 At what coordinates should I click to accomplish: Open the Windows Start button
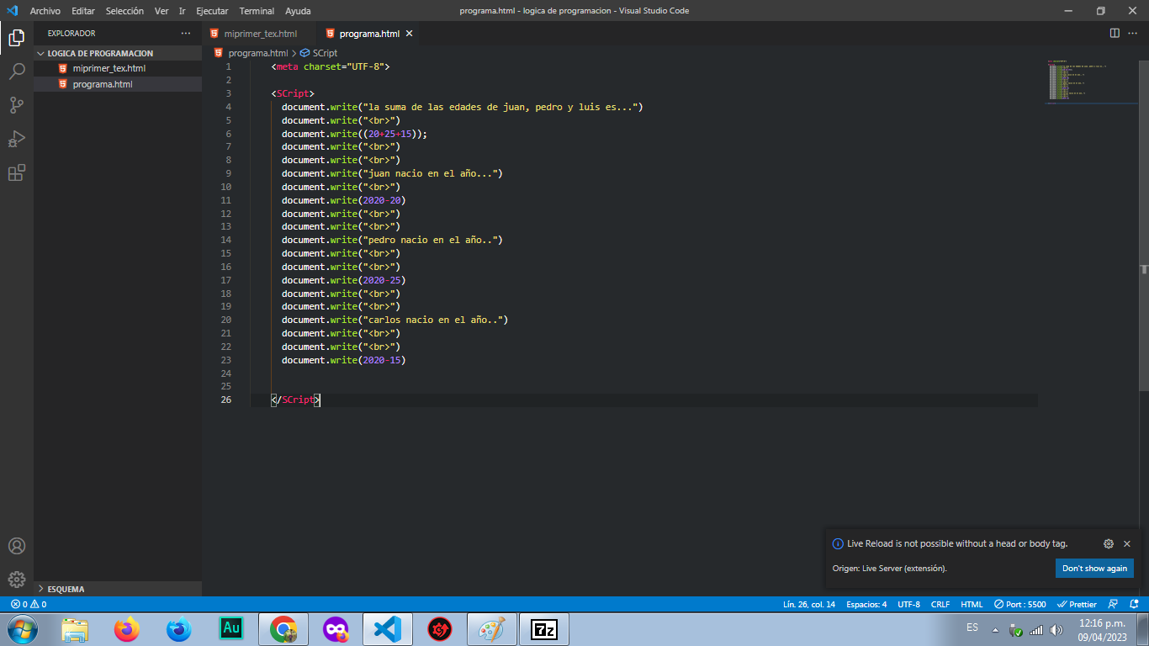pyautogui.click(x=22, y=629)
